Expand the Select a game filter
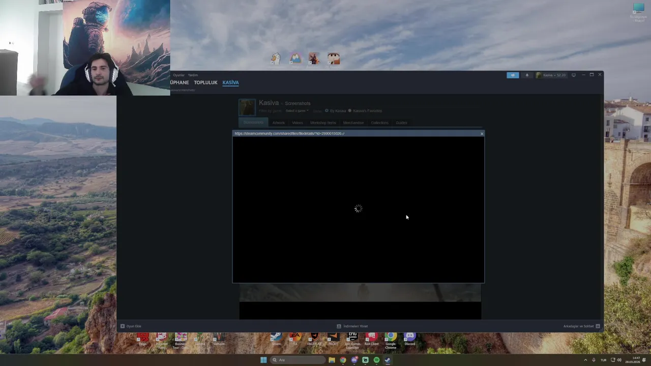This screenshot has width=651, height=366. 297,111
